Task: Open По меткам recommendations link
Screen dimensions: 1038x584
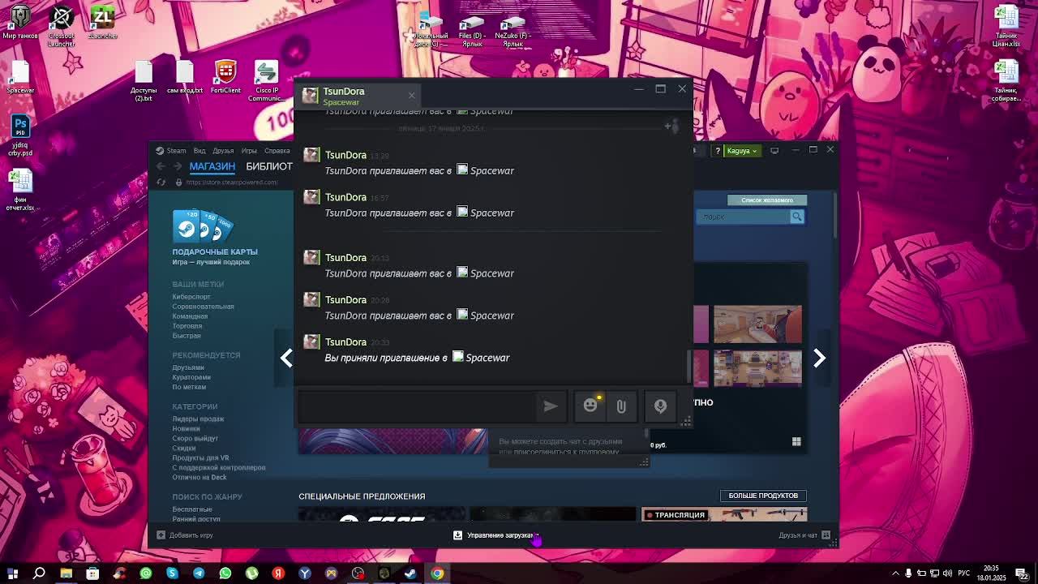Action: [x=189, y=387]
